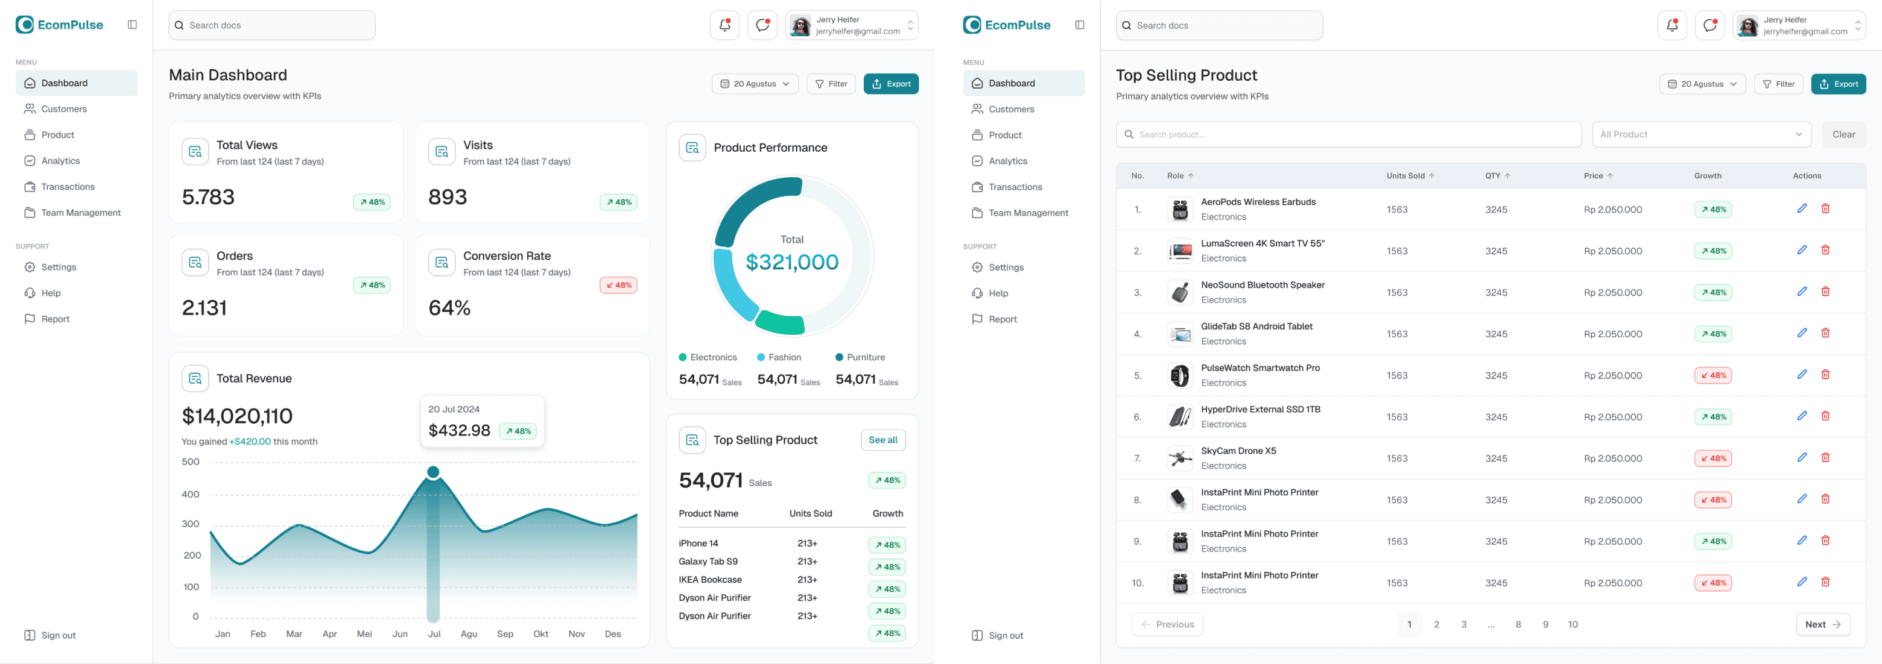Click the Jul data point on revenue chart

(433, 472)
